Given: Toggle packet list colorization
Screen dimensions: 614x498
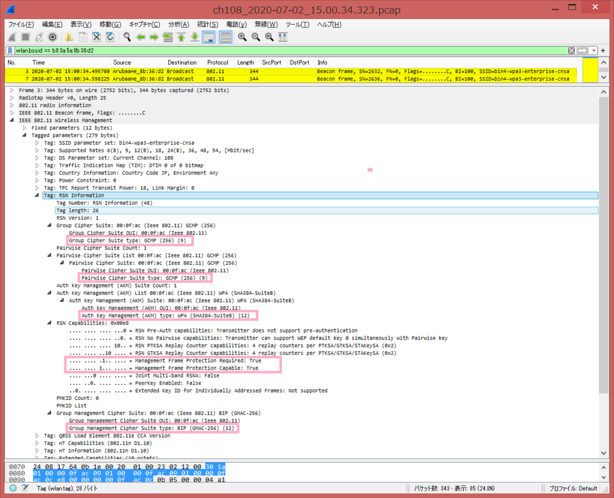Looking at the screenshot, I should click(225, 37).
